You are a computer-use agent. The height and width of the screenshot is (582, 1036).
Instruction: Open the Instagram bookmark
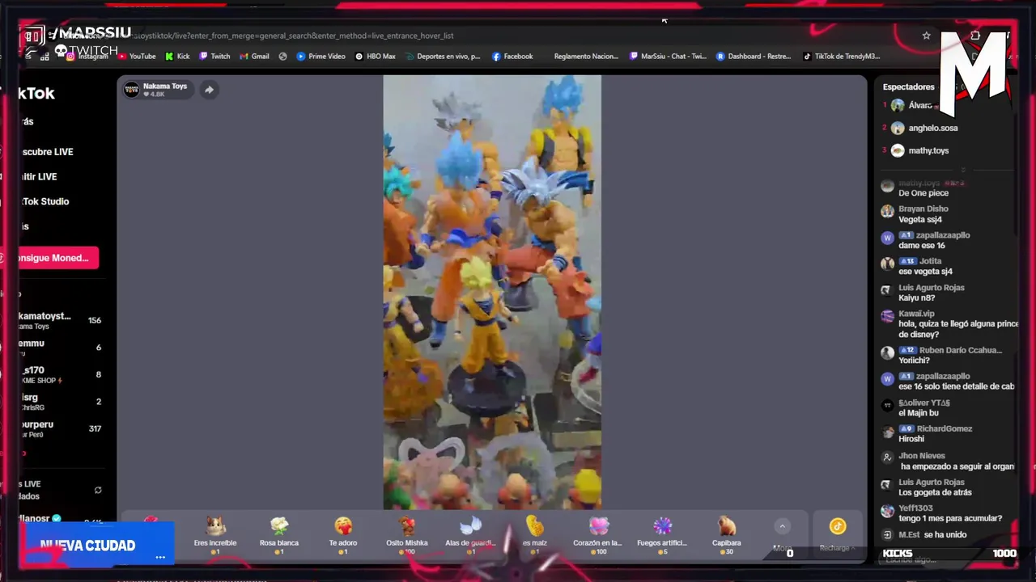point(87,57)
